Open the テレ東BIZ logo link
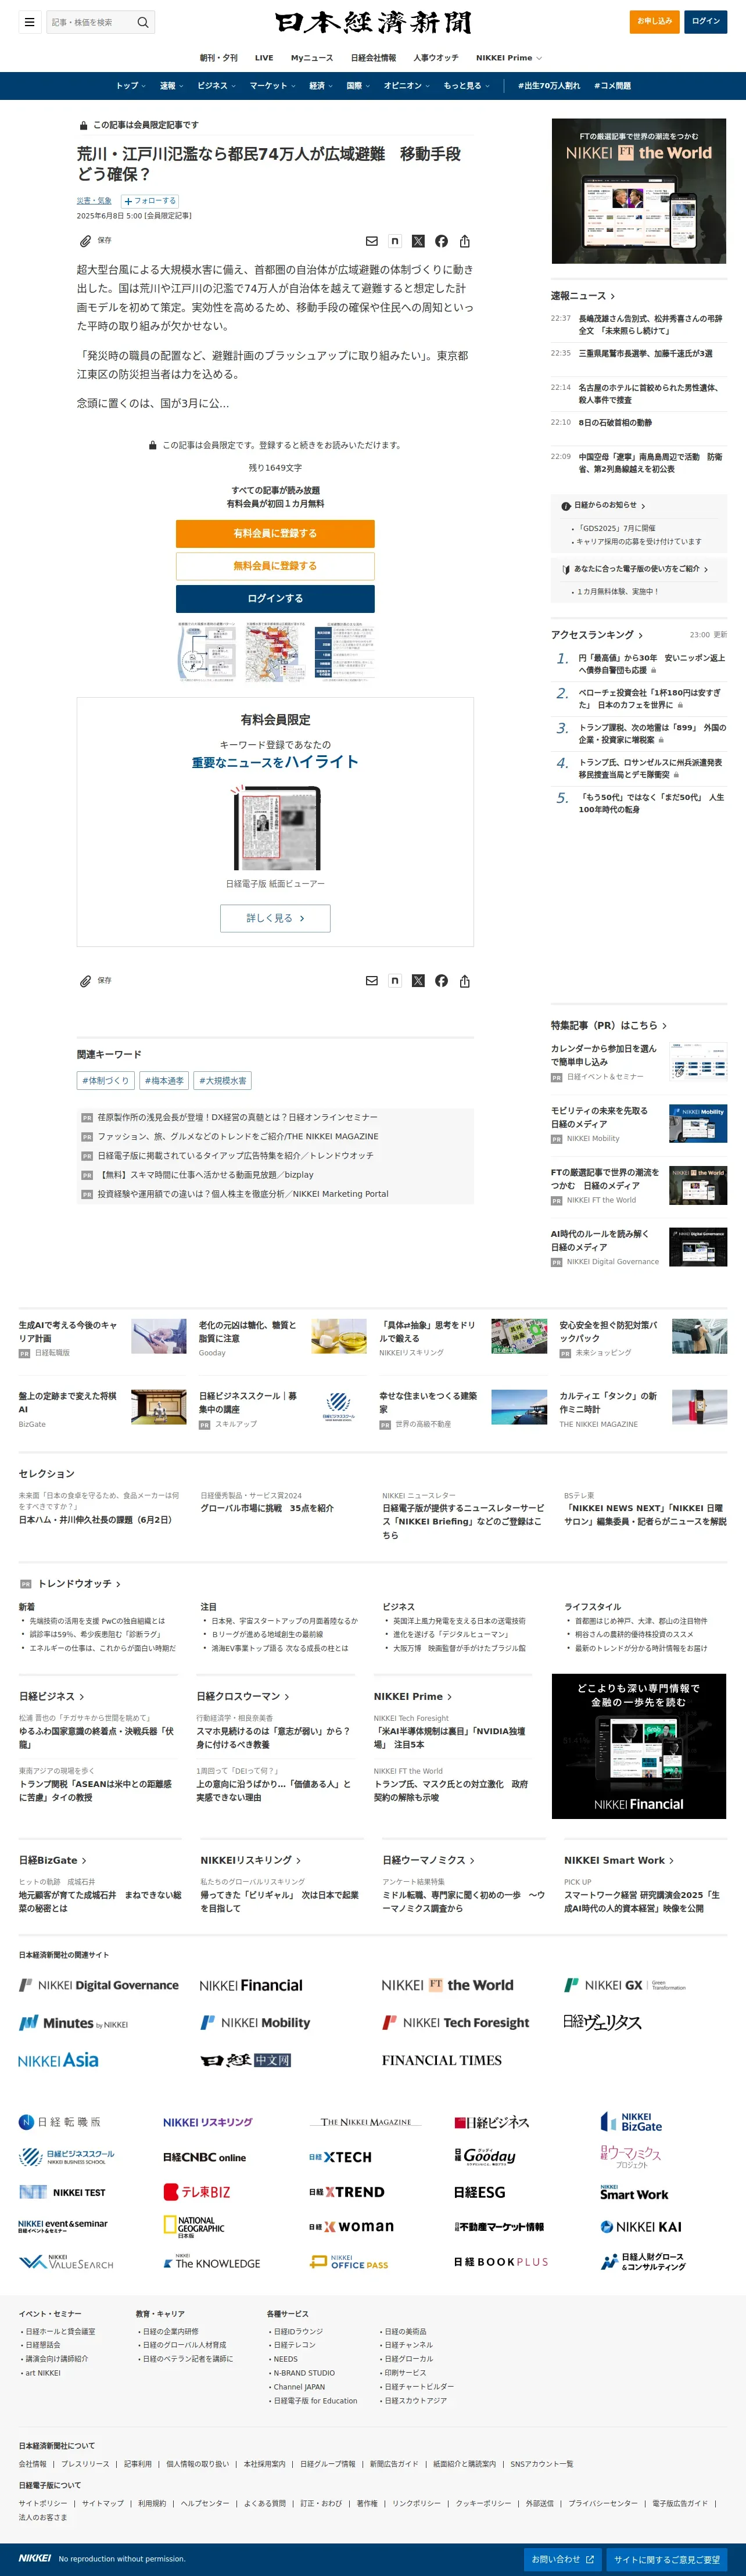The height and width of the screenshot is (2576, 746). click(197, 2192)
